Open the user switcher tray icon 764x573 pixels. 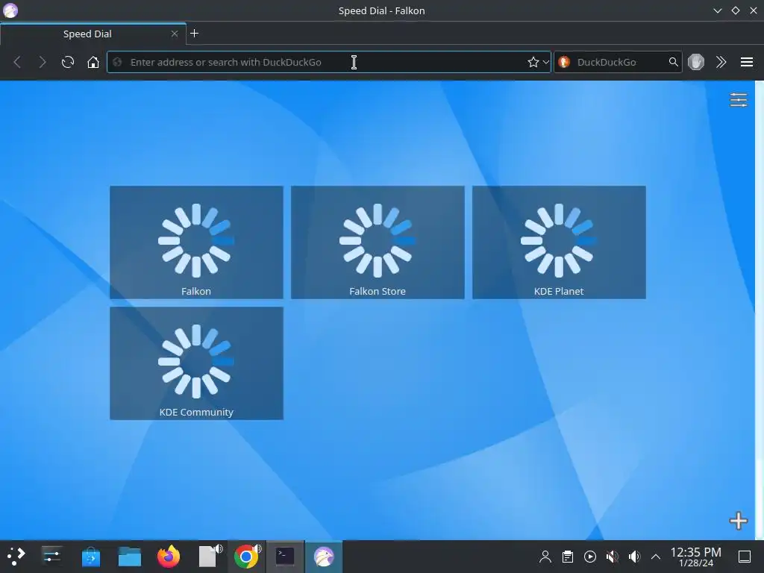click(545, 557)
